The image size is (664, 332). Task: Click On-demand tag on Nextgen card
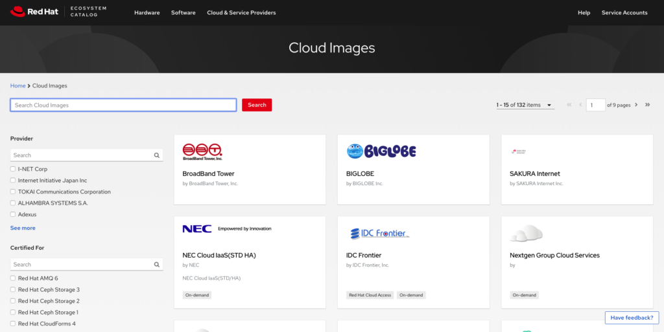(524, 295)
